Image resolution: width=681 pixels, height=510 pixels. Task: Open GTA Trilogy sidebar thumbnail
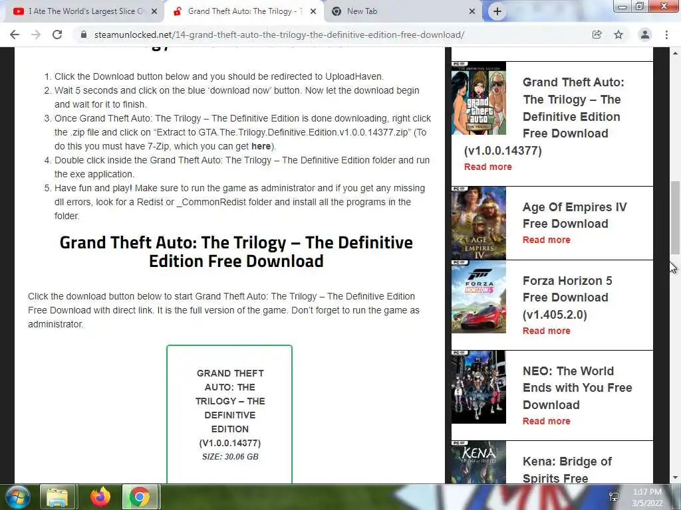click(x=479, y=98)
